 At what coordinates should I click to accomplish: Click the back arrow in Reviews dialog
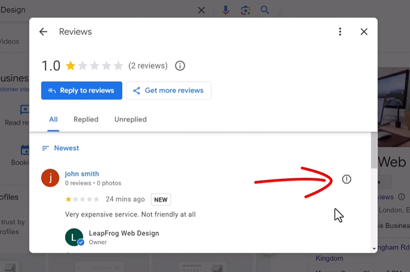[43, 32]
